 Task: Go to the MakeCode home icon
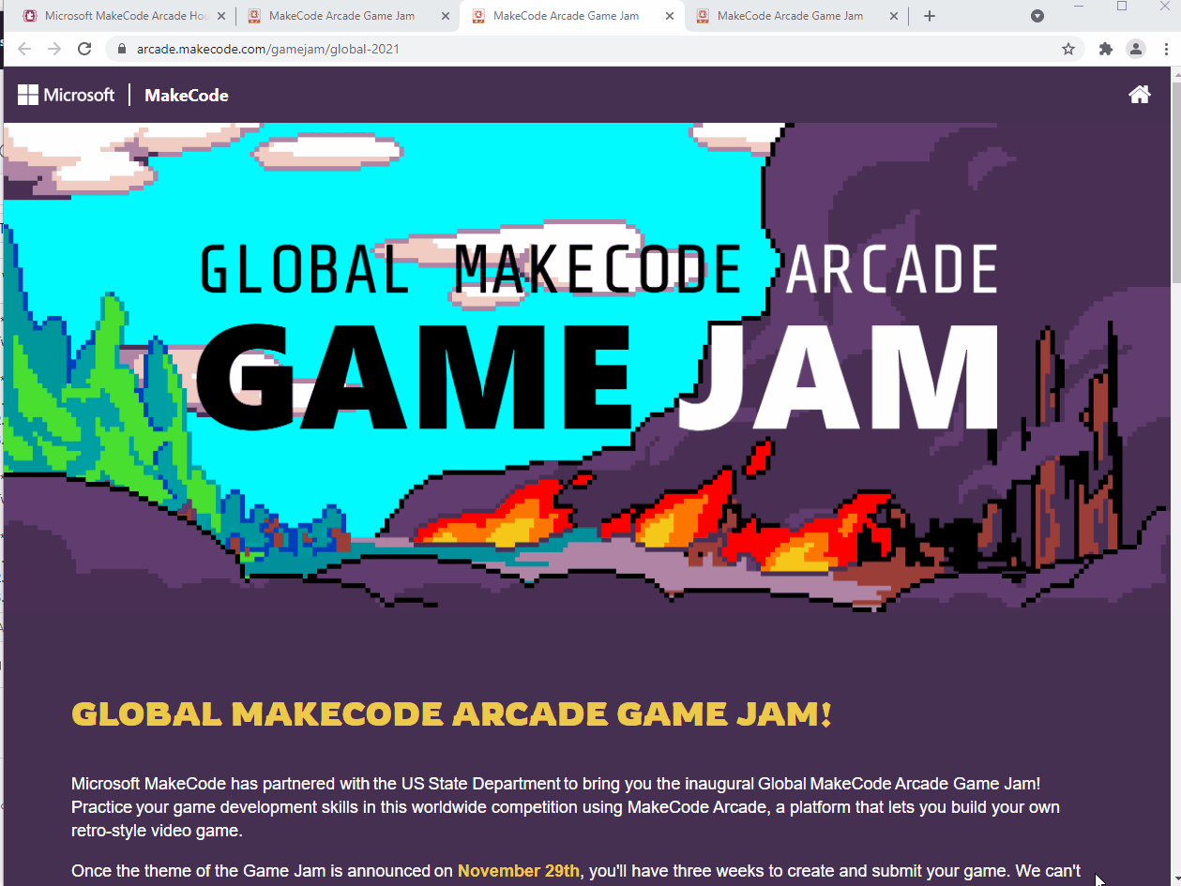[x=1139, y=94]
